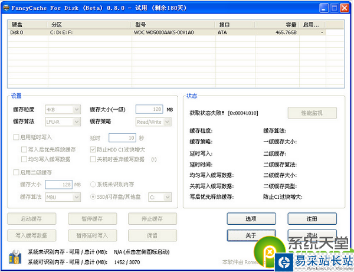Viewport: 354px width, 272px height.
Task: Click the 分区 column header
Action: tap(90, 25)
